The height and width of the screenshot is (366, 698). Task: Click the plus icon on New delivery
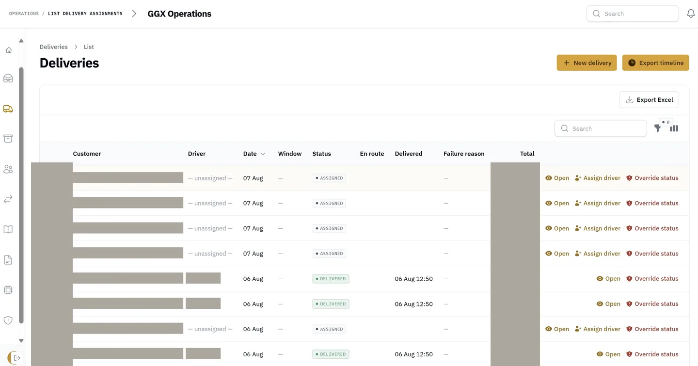pos(566,63)
